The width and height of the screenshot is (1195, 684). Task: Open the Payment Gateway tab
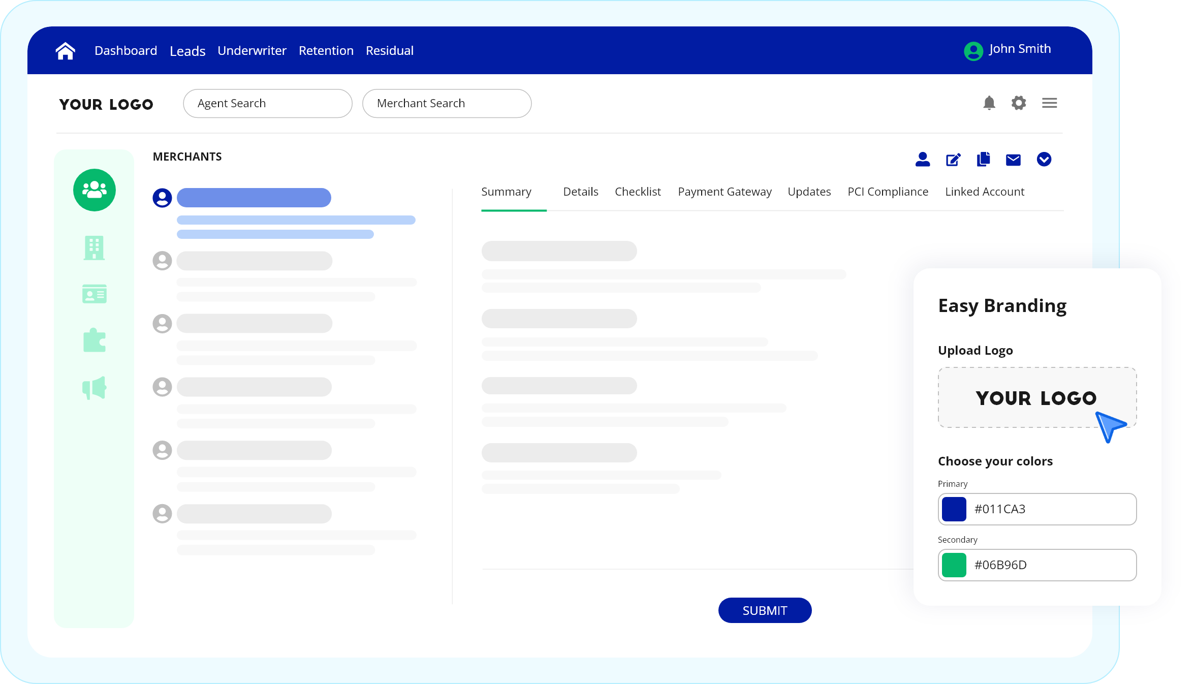(x=725, y=192)
